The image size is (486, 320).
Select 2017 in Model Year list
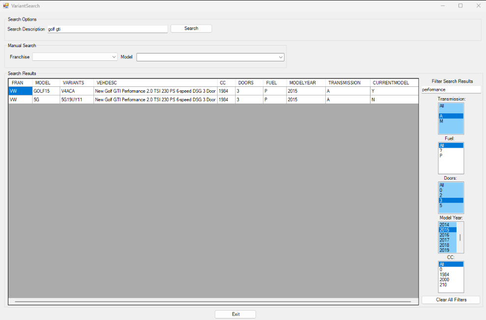point(448,240)
